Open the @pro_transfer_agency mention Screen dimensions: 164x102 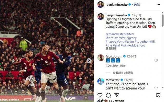point(121,38)
